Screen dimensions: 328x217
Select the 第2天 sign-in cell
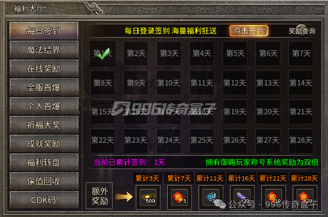(136, 53)
